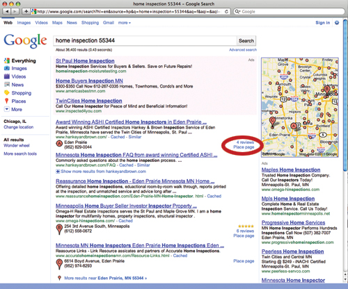Open the Home Buyers Inspection MN ad
Screen dimensions: 348x289
(89, 81)
